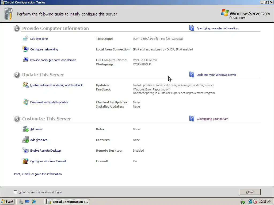
Task: Click Windows Error Reporting off text
Action: click(x=151, y=89)
